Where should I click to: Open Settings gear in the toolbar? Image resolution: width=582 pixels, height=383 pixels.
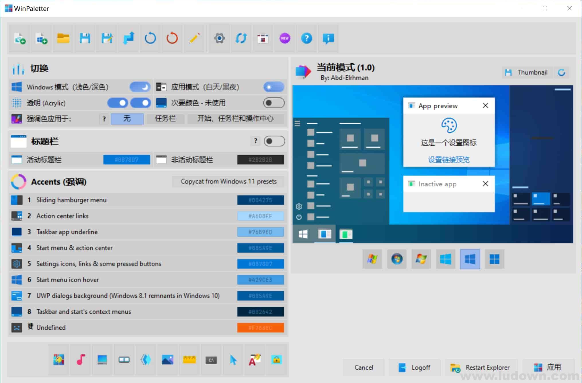coord(219,38)
